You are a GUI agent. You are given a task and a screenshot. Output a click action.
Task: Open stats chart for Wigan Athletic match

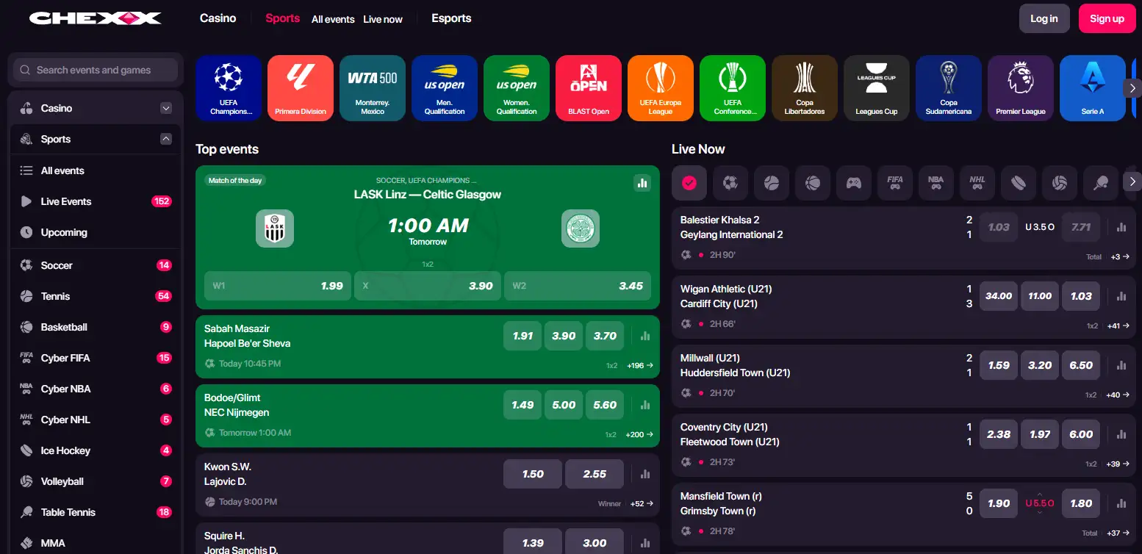1121,296
